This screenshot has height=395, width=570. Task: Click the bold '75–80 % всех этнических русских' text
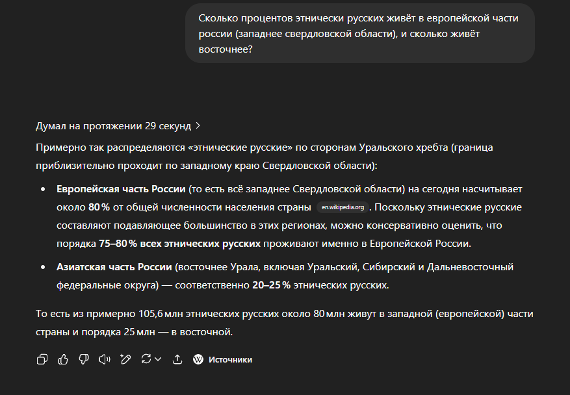tap(179, 244)
